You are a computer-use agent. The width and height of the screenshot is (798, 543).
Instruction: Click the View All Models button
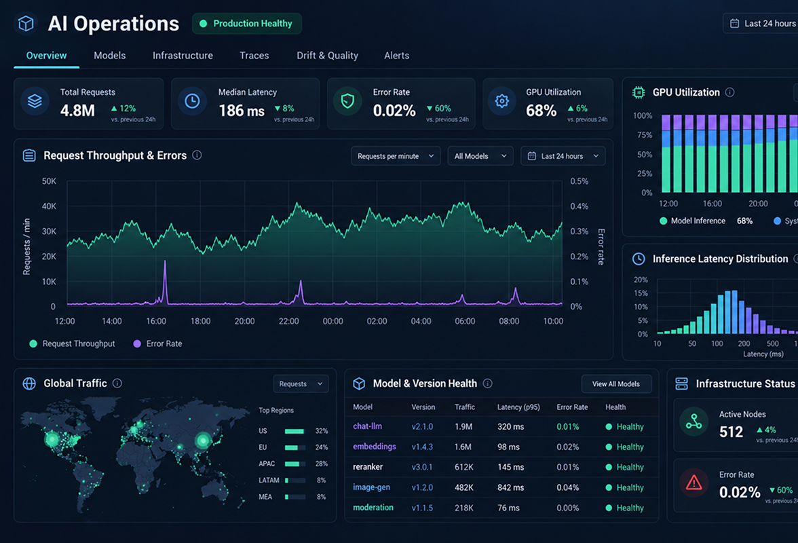616,383
